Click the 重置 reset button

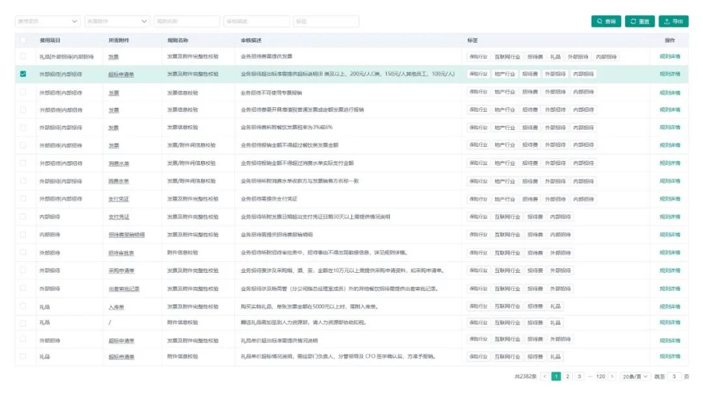tap(639, 21)
